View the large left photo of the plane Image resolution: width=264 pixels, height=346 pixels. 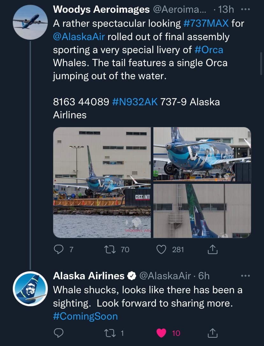[102, 183]
